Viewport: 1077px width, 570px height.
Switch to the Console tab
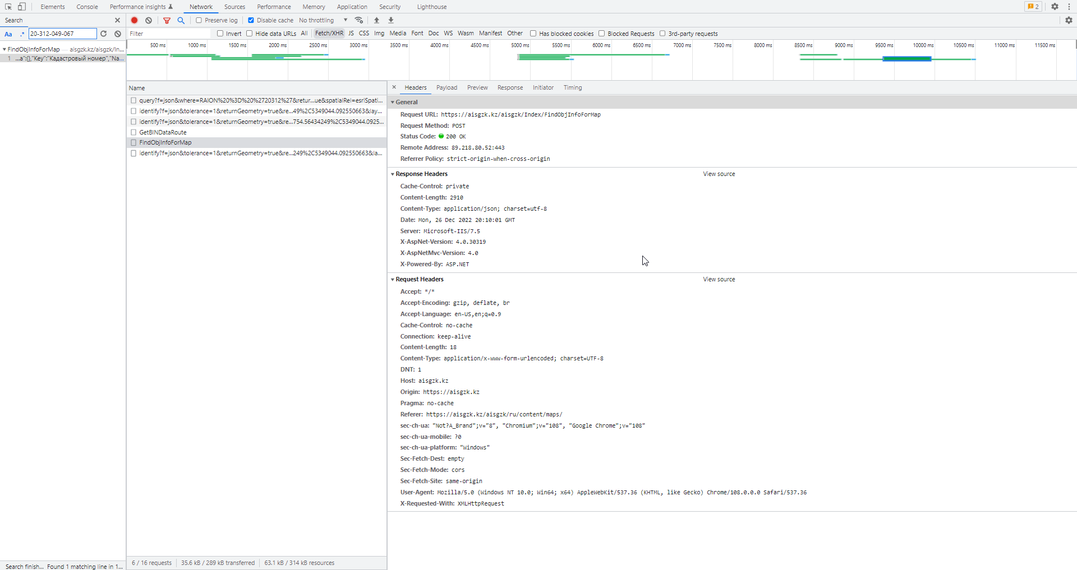click(87, 7)
